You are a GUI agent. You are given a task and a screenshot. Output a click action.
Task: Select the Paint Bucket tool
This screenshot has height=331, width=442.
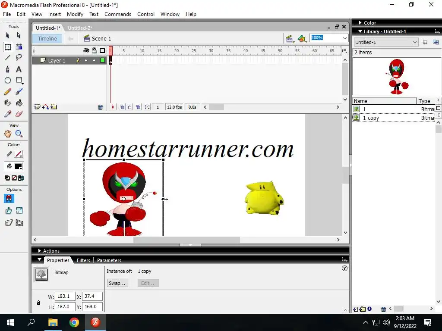tap(19, 103)
